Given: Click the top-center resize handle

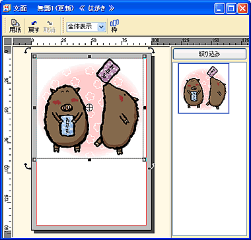Looking at the screenshot, I should 89,57.
